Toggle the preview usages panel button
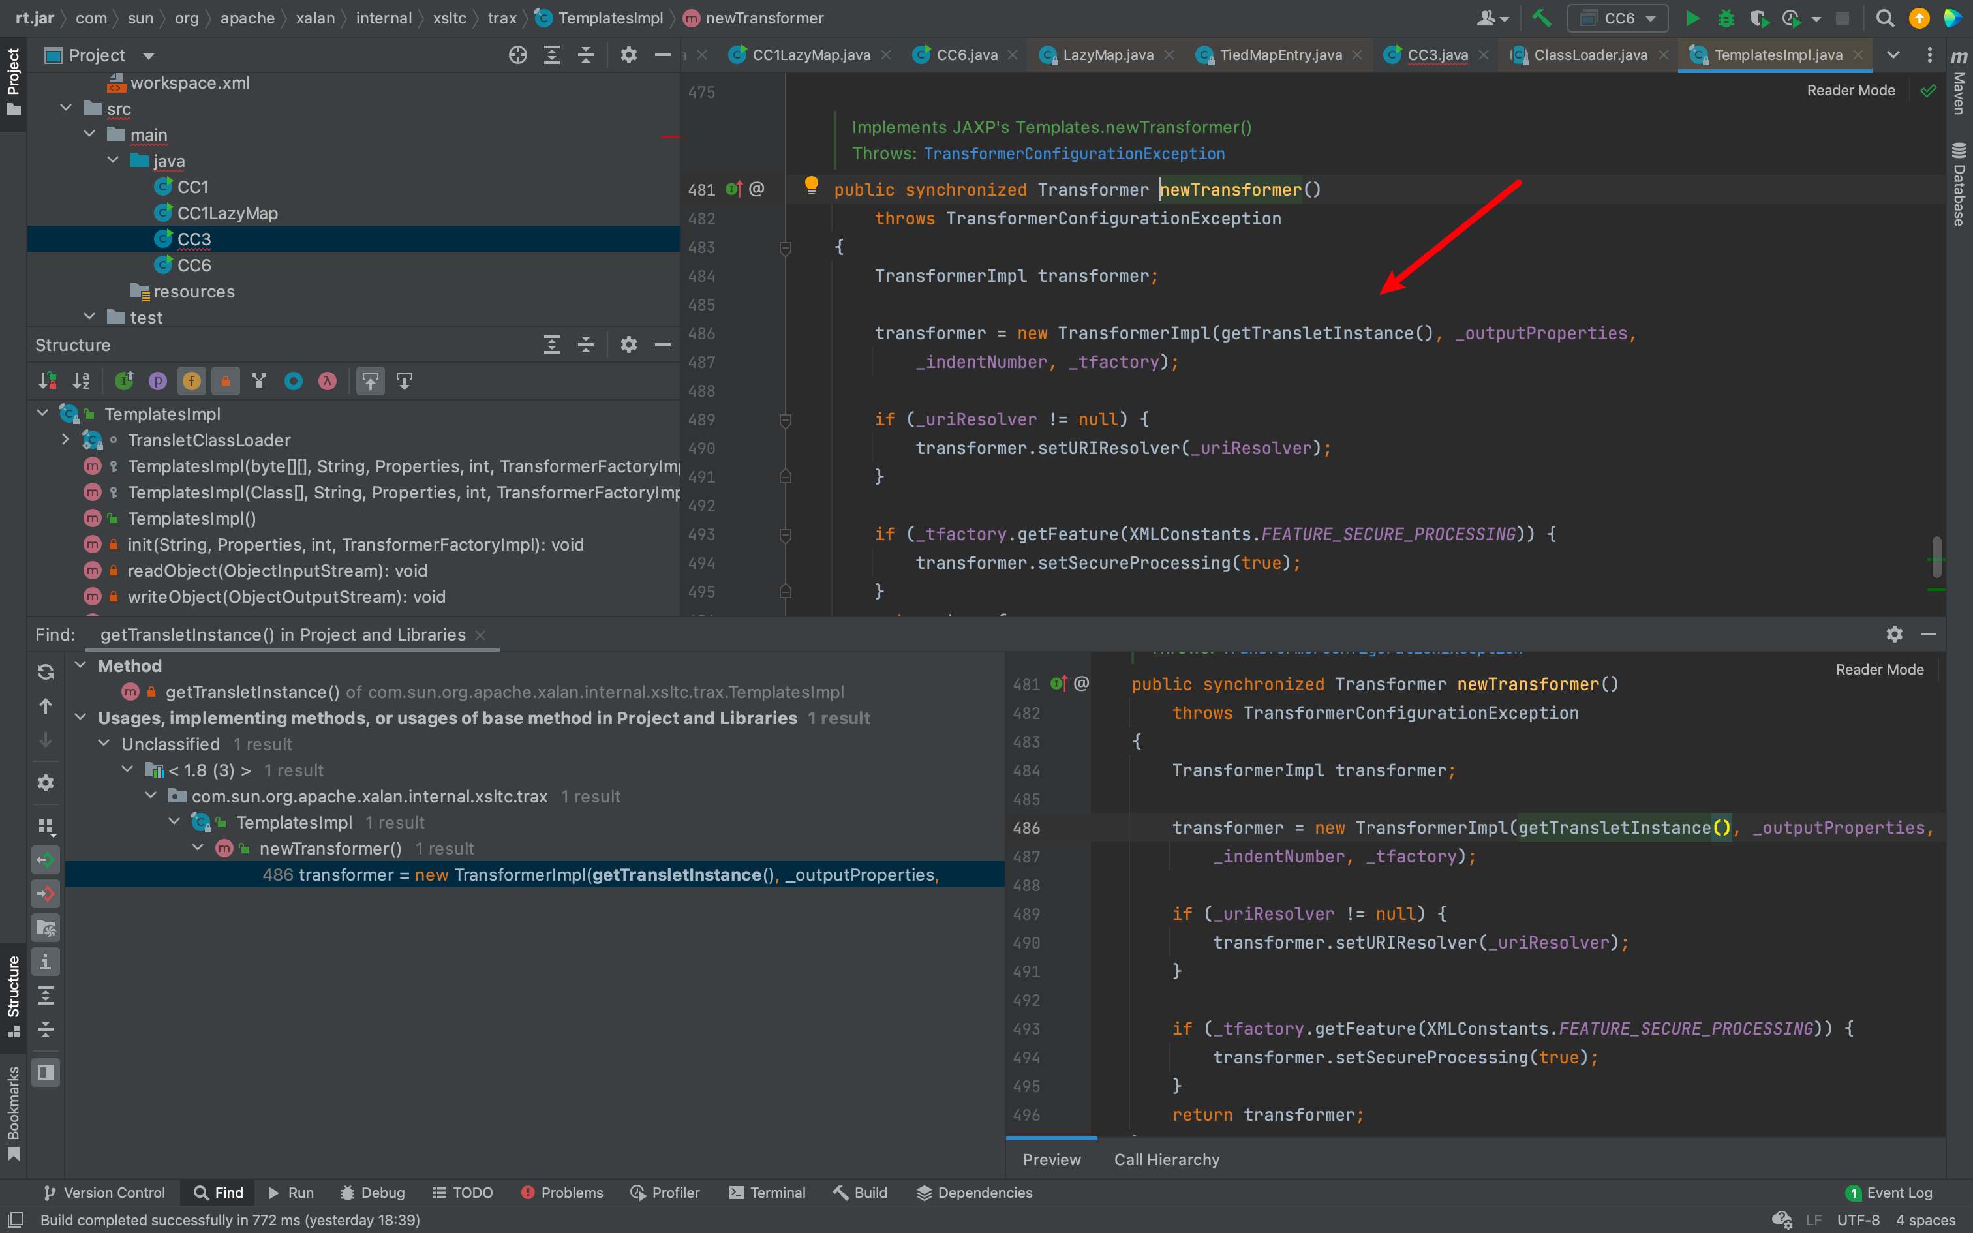The width and height of the screenshot is (1973, 1233). pyautogui.click(x=46, y=1071)
